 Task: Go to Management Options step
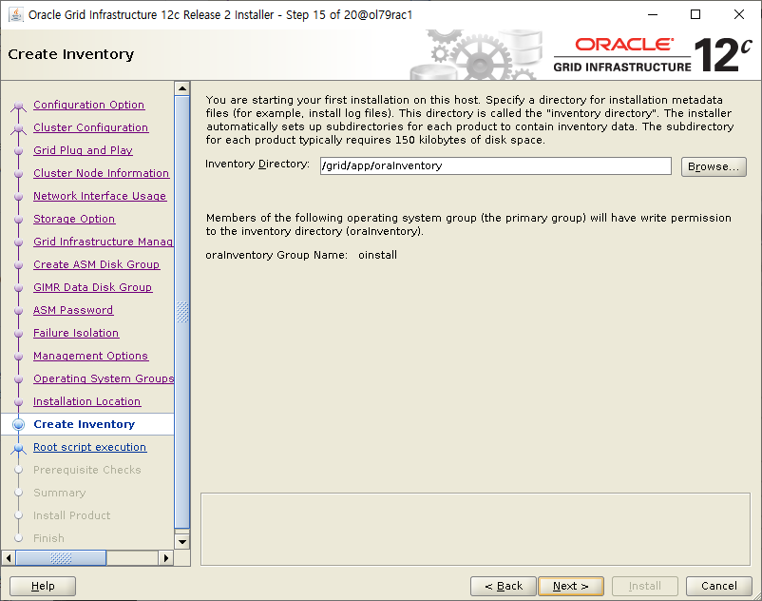(x=90, y=356)
